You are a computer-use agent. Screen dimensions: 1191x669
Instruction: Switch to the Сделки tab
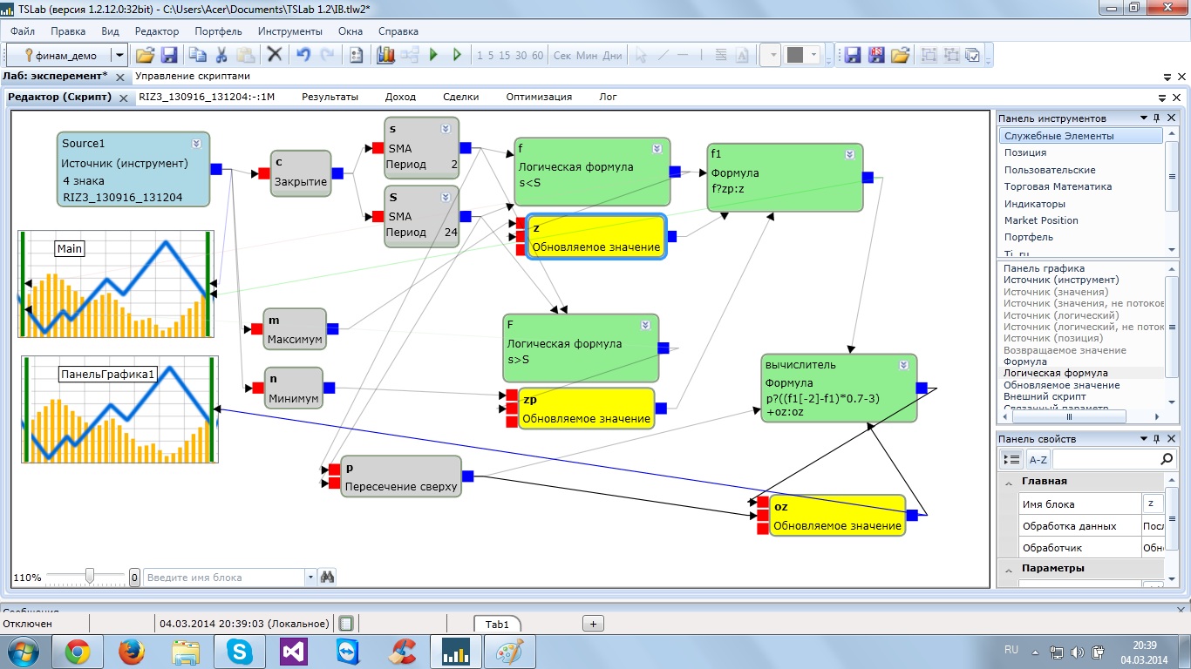point(460,97)
